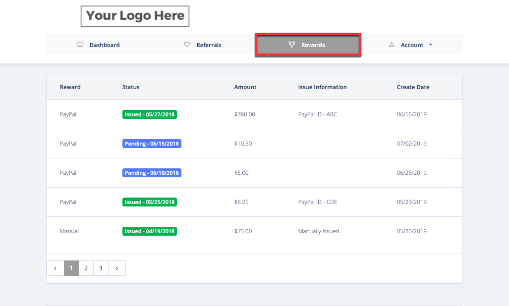This screenshot has height=306, width=509.
Task: Click PayPal ID - ABC cell
Action: [318, 114]
